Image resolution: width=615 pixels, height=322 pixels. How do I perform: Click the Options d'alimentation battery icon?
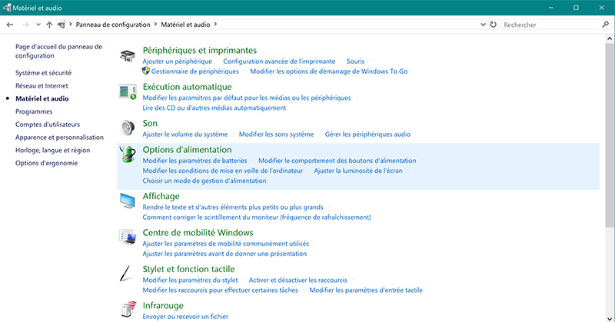click(128, 154)
